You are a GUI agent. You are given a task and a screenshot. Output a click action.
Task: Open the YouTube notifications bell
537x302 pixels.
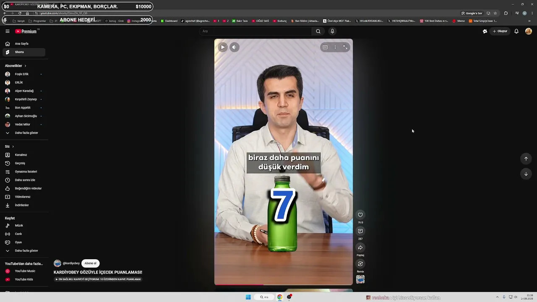(516, 31)
